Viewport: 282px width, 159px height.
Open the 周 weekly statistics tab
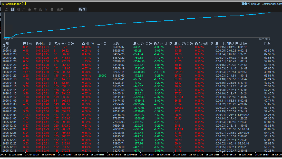click(x=18, y=9)
